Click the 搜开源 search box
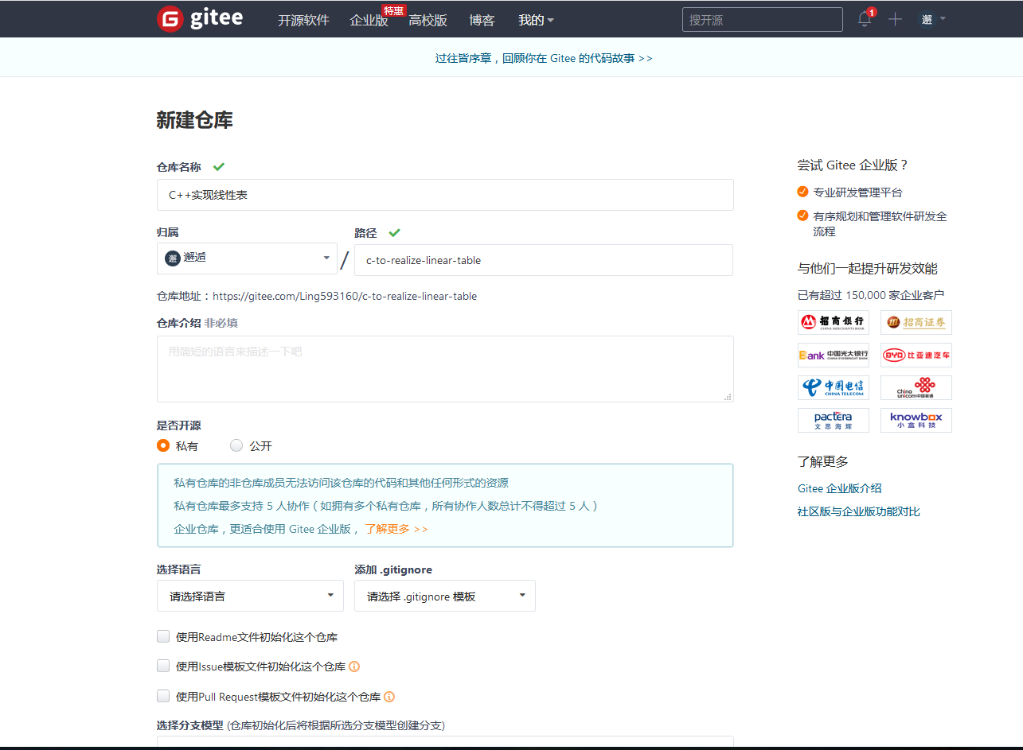1023x750 pixels. tap(762, 20)
